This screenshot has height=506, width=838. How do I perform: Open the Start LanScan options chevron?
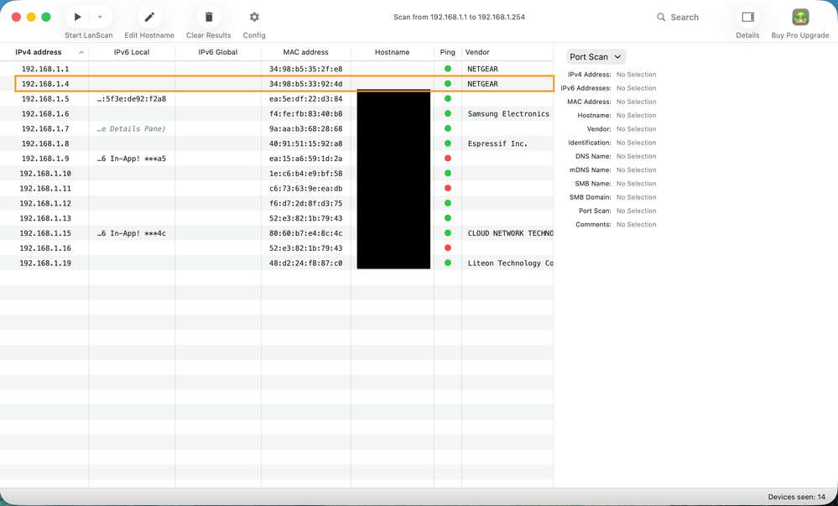[100, 17]
